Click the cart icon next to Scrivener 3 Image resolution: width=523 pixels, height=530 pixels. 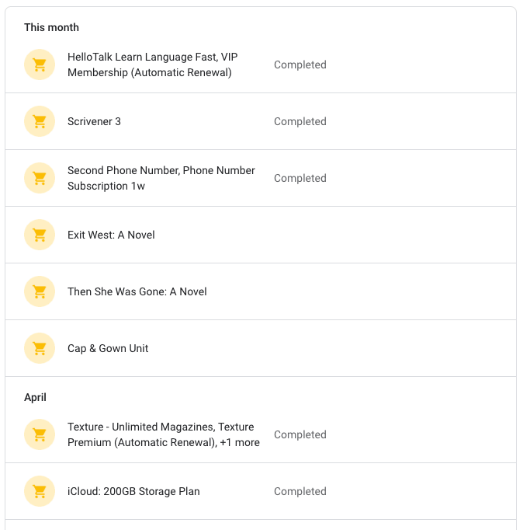coord(40,121)
